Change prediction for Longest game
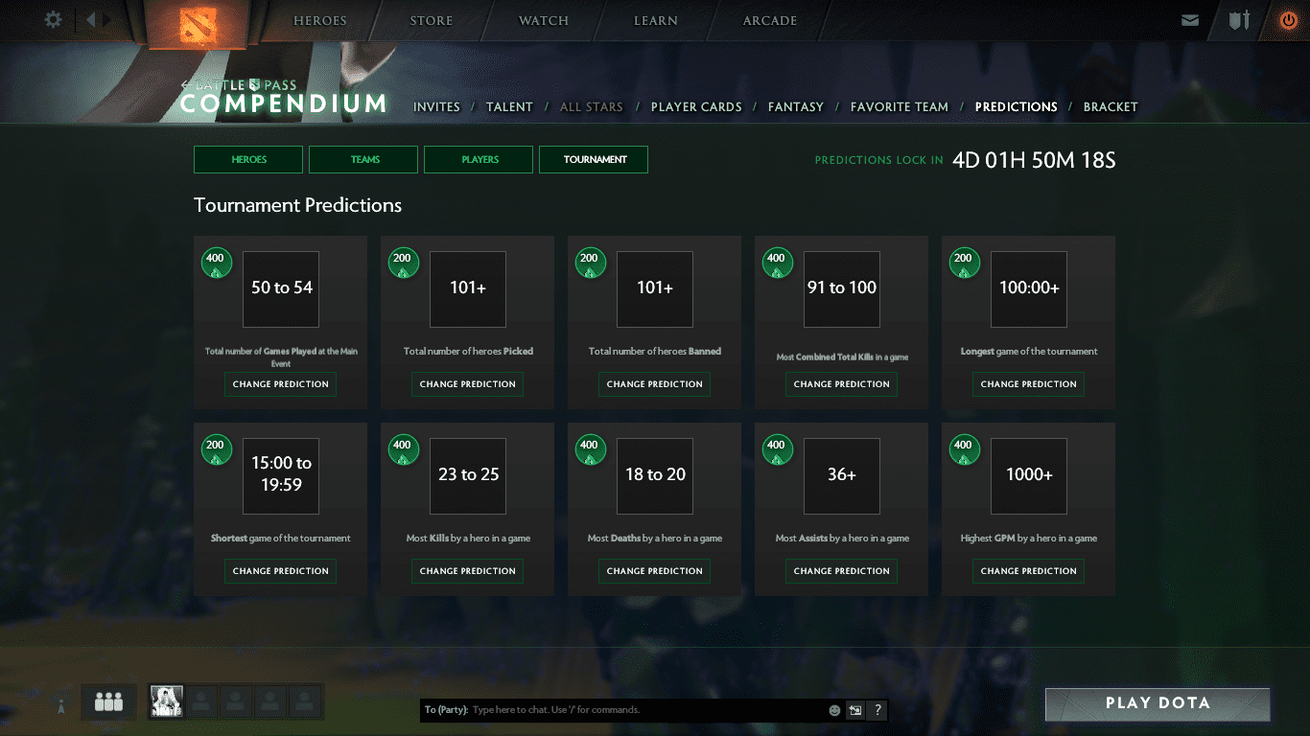The width and height of the screenshot is (1310, 736). point(1028,384)
